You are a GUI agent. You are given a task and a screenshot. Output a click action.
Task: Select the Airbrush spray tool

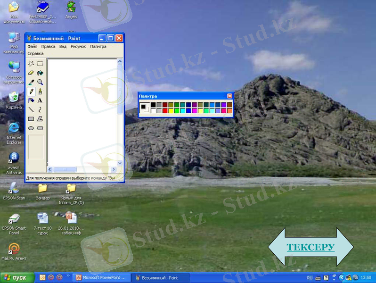pyautogui.click(x=31, y=100)
